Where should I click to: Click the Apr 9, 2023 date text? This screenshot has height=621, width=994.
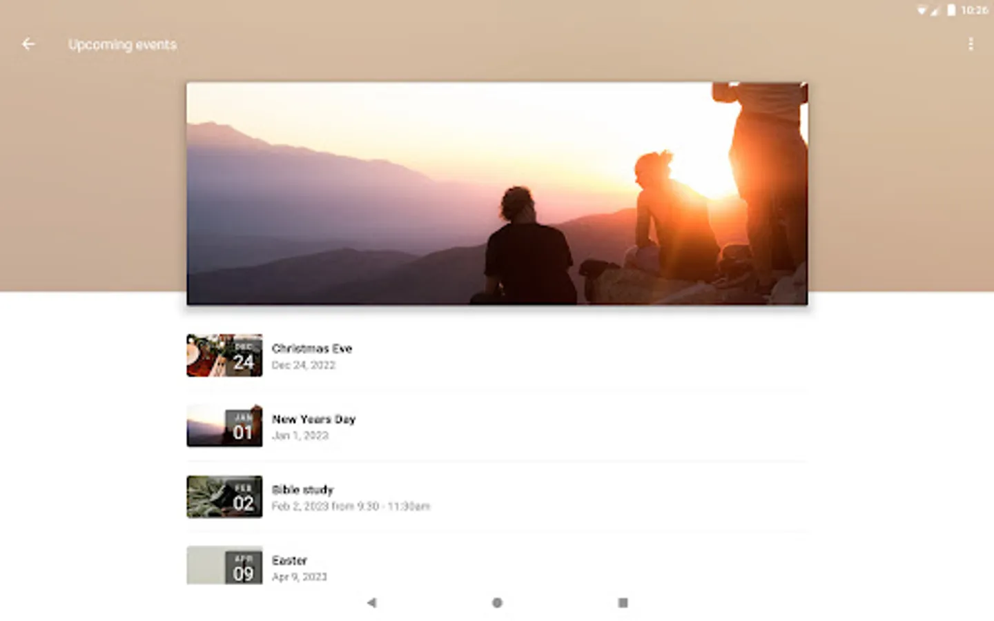click(x=299, y=577)
